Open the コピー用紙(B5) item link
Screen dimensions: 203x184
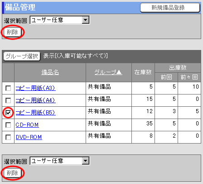pos(36,113)
